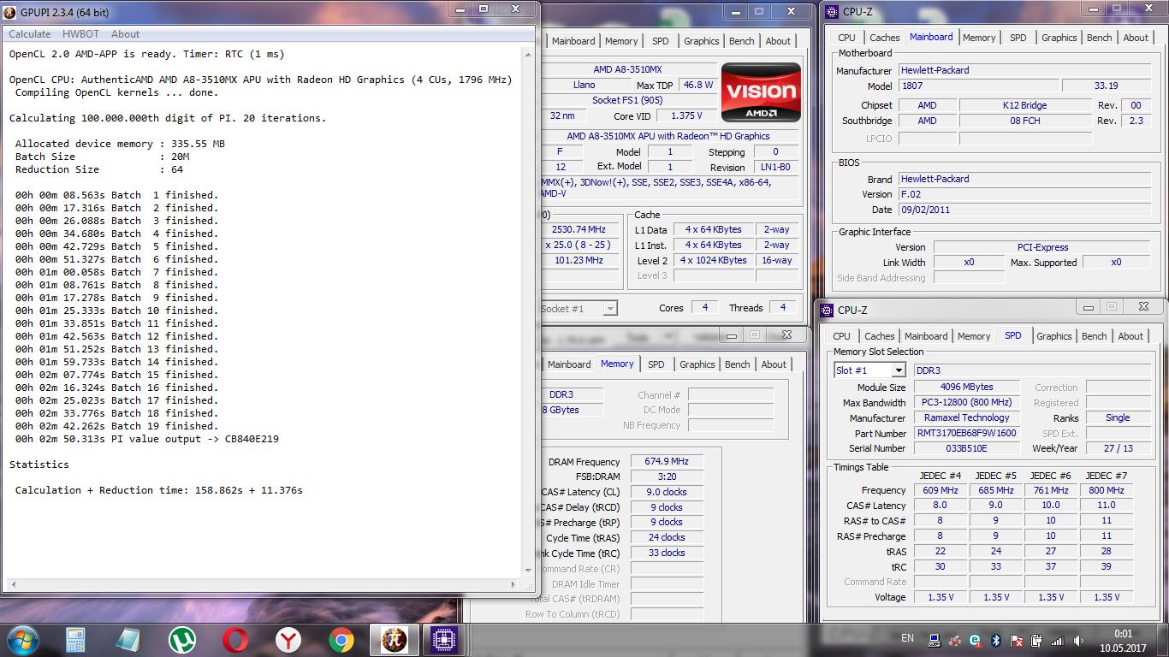Click the FSB:DRAM value 3:20

[667, 477]
